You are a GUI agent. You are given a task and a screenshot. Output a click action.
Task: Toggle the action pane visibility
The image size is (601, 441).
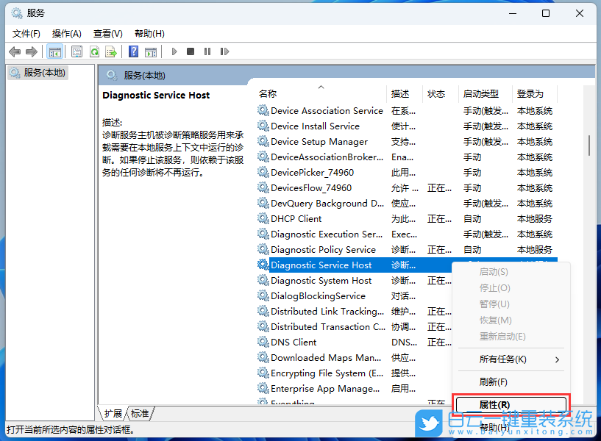coord(152,51)
